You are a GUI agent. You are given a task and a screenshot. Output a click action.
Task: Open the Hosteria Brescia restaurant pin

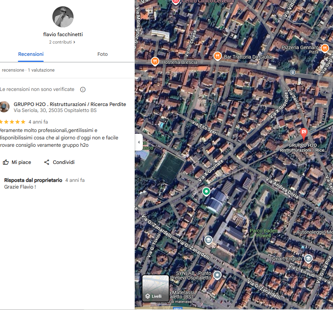point(155,61)
